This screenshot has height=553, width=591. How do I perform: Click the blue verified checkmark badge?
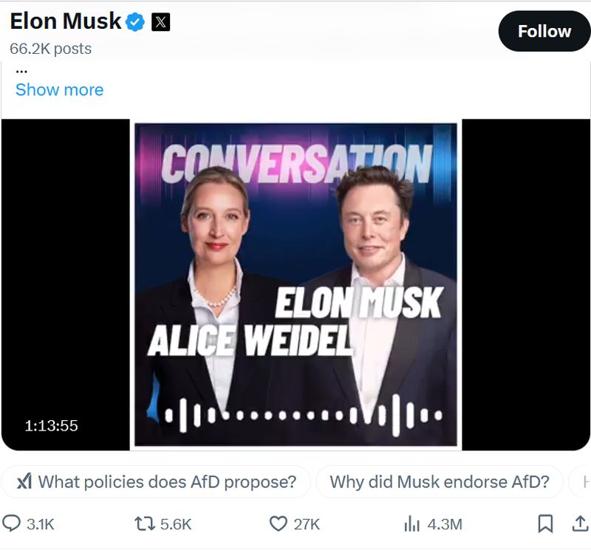tap(135, 22)
